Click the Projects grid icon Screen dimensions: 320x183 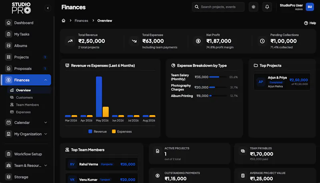(x=8, y=57)
